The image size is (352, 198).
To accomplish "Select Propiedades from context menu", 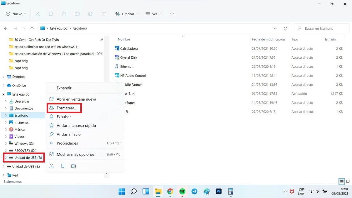I will point(67,143).
